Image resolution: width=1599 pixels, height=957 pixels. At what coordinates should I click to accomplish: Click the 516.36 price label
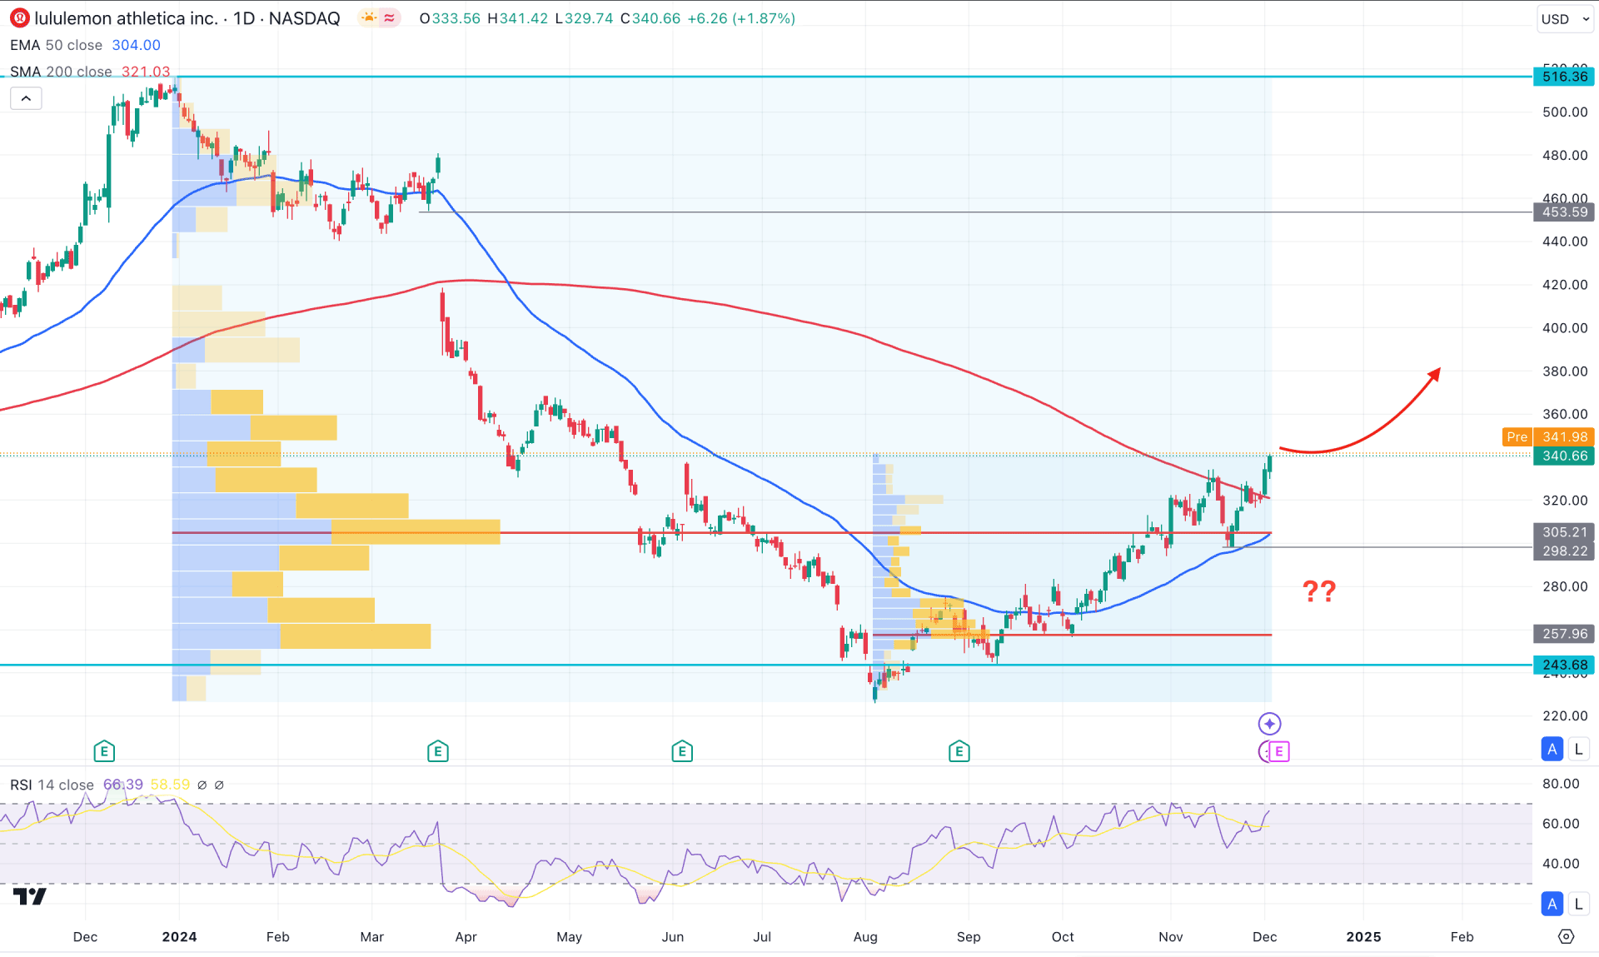pyautogui.click(x=1564, y=77)
